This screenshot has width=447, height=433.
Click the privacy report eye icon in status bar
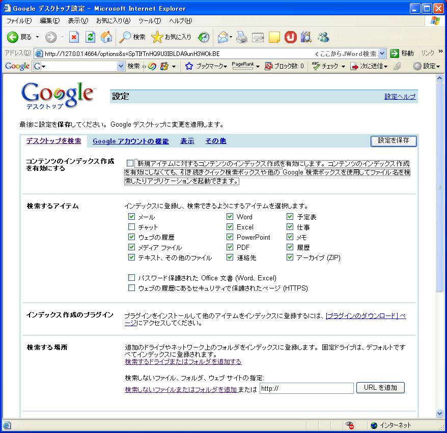coord(350,425)
